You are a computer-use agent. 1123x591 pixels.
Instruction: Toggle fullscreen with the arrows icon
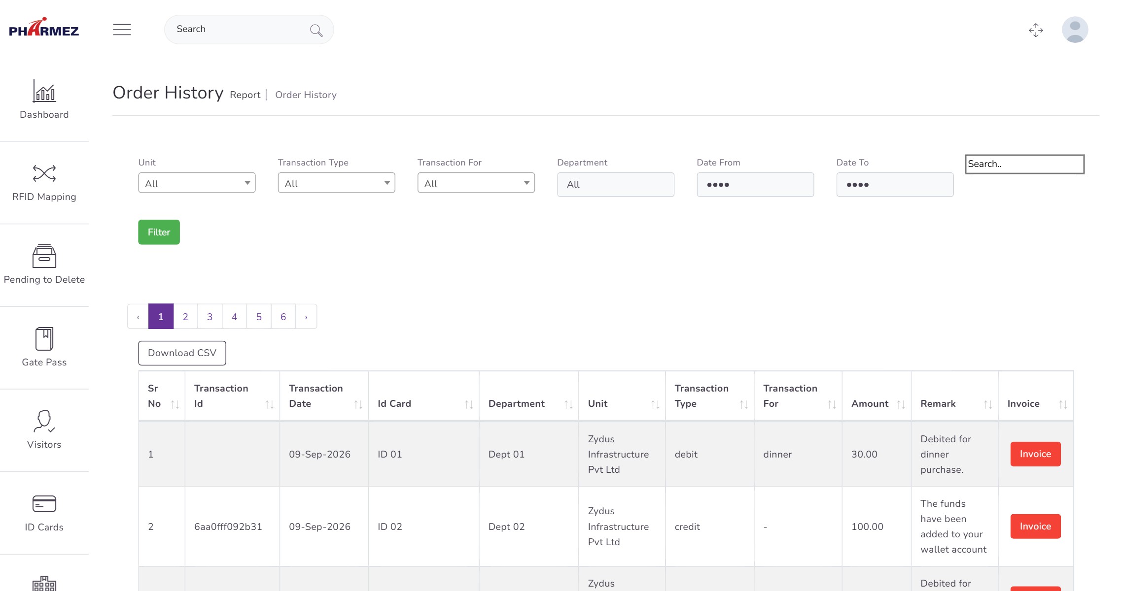click(x=1036, y=30)
